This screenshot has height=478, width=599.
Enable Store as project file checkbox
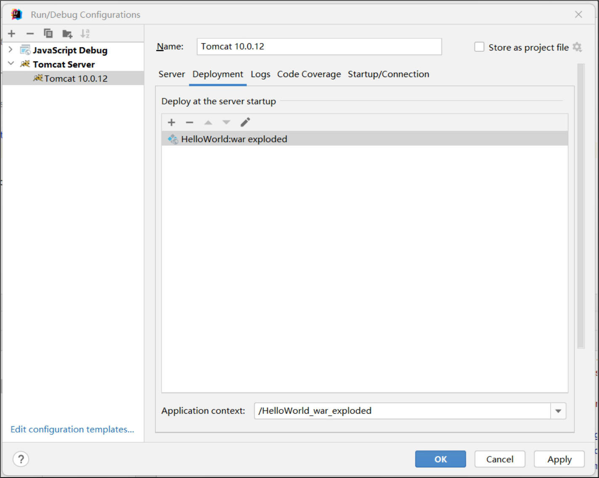(479, 47)
